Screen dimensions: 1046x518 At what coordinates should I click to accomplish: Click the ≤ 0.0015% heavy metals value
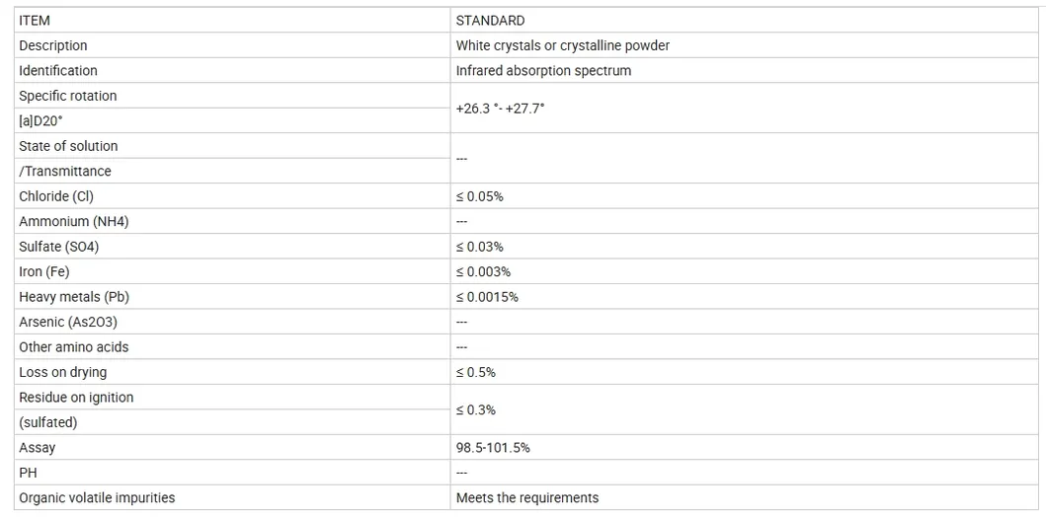click(x=487, y=297)
